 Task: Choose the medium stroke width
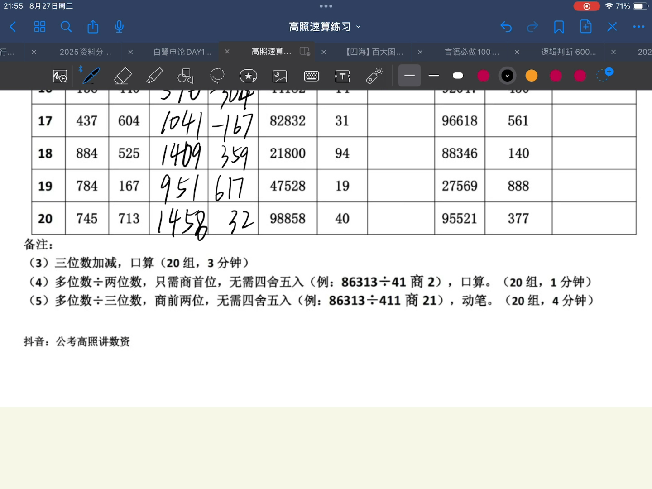click(x=434, y=76)
